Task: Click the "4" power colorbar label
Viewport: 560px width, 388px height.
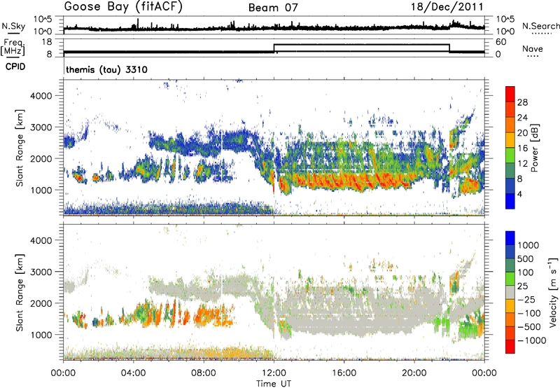Action: (520, 195)
